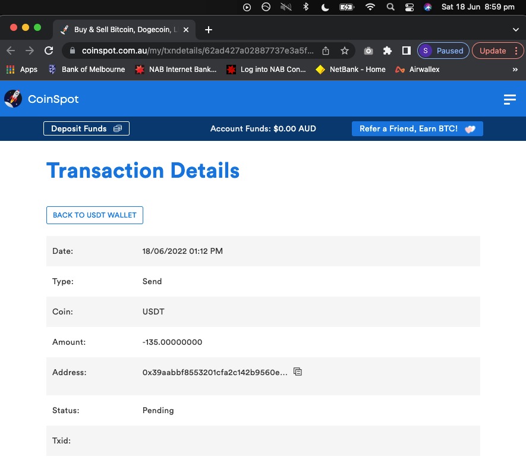Viewport: 526px width, 475px height.
Task: Open the Chrome three-dot menu
Action: click(x=516, y=51)
